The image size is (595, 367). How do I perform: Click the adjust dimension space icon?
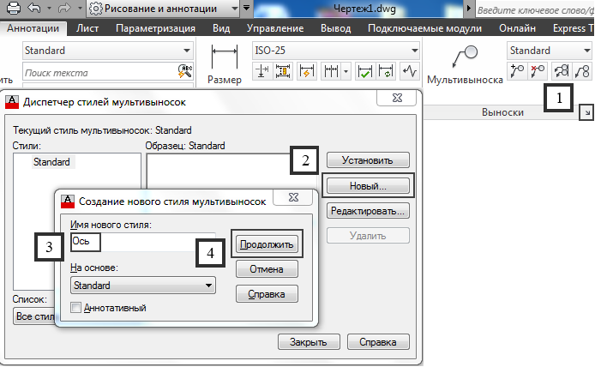(283, 71)
